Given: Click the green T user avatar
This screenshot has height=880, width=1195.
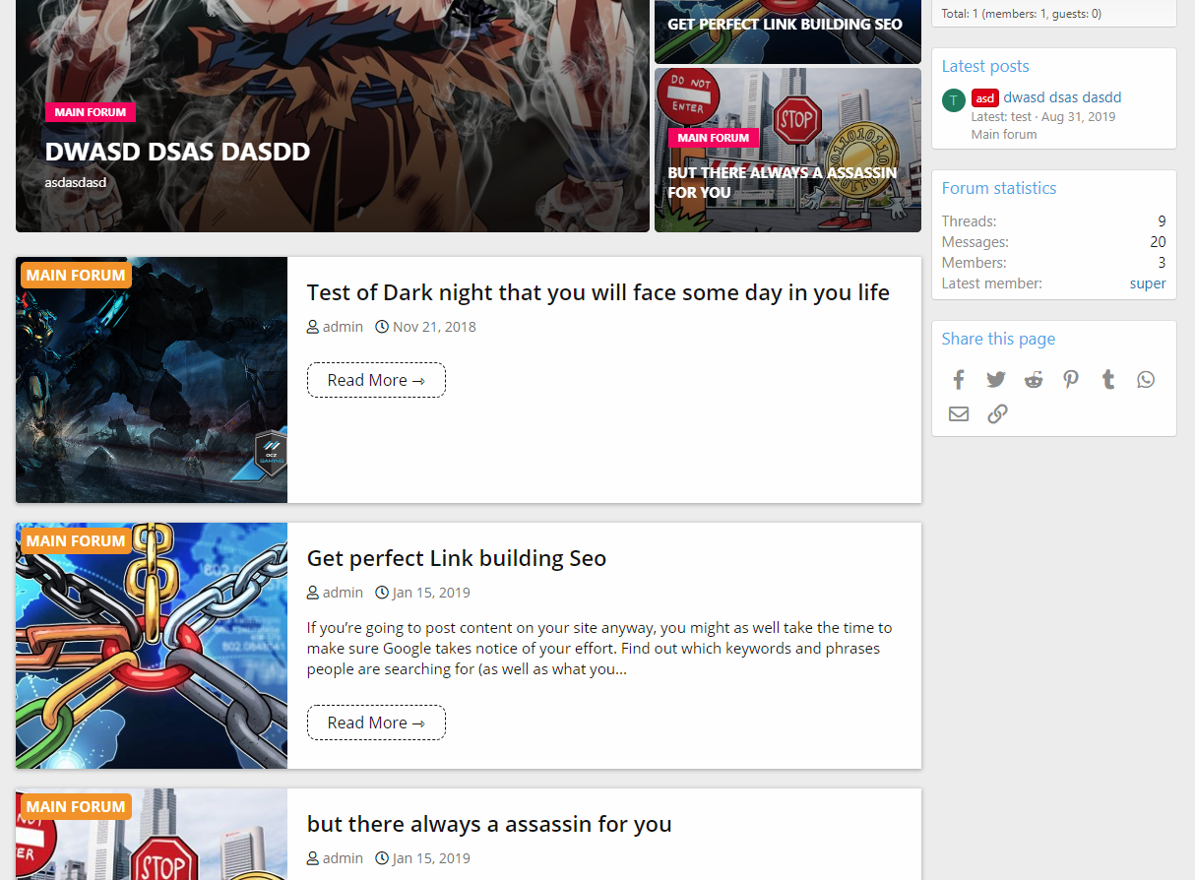Looking at the screenshot, I should coord(953,100).
